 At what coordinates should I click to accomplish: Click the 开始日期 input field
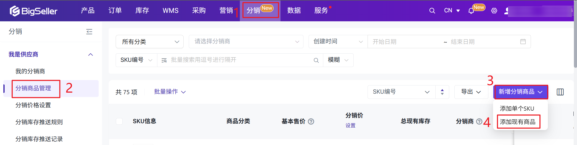coord(404,42)
